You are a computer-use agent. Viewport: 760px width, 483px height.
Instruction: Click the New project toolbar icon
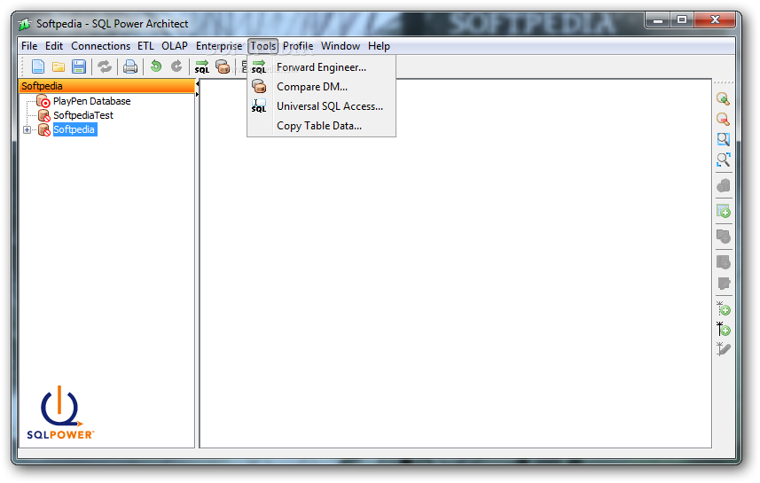(38, 66)
